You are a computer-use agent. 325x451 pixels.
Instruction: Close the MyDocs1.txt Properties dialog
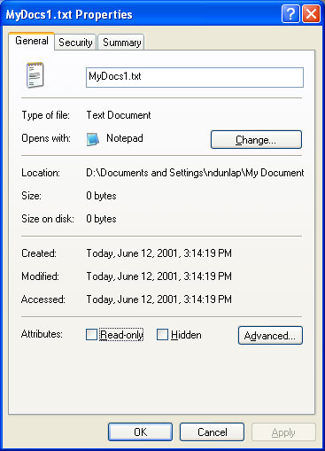tap(312, 13)
